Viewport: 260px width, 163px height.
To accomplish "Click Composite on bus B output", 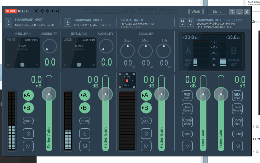I will [x=238, y=122].
